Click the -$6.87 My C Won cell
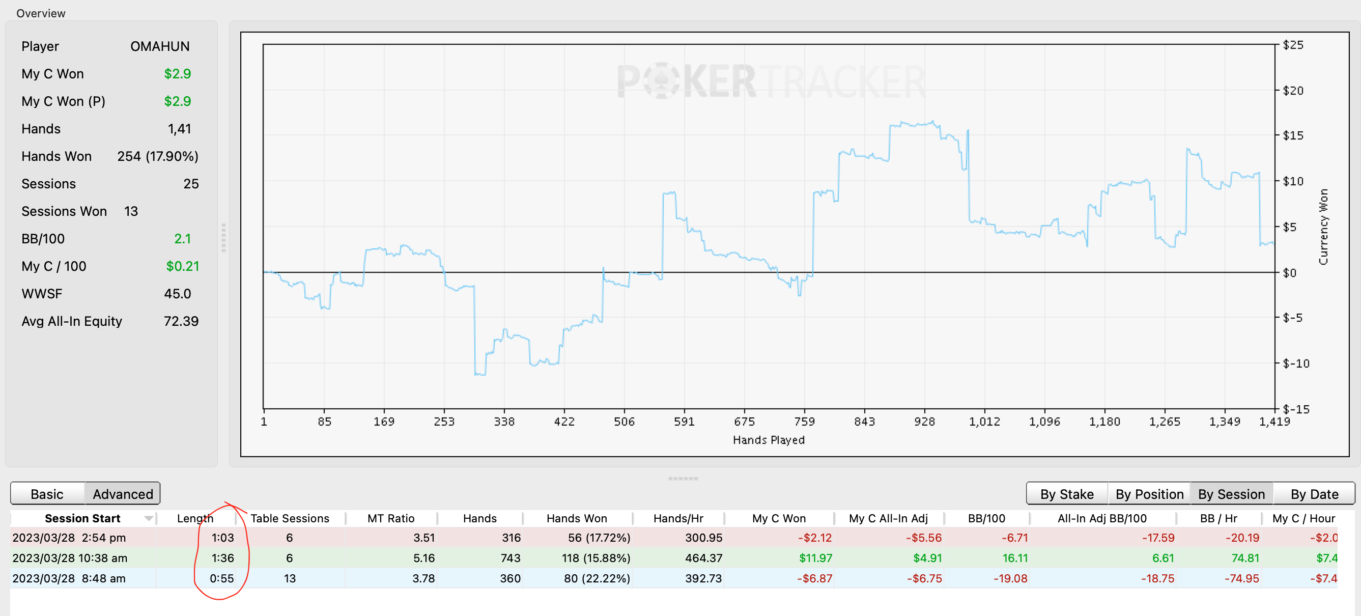Image resolution: width=1361 pixels, height=616 pixels. pos(814,577)
